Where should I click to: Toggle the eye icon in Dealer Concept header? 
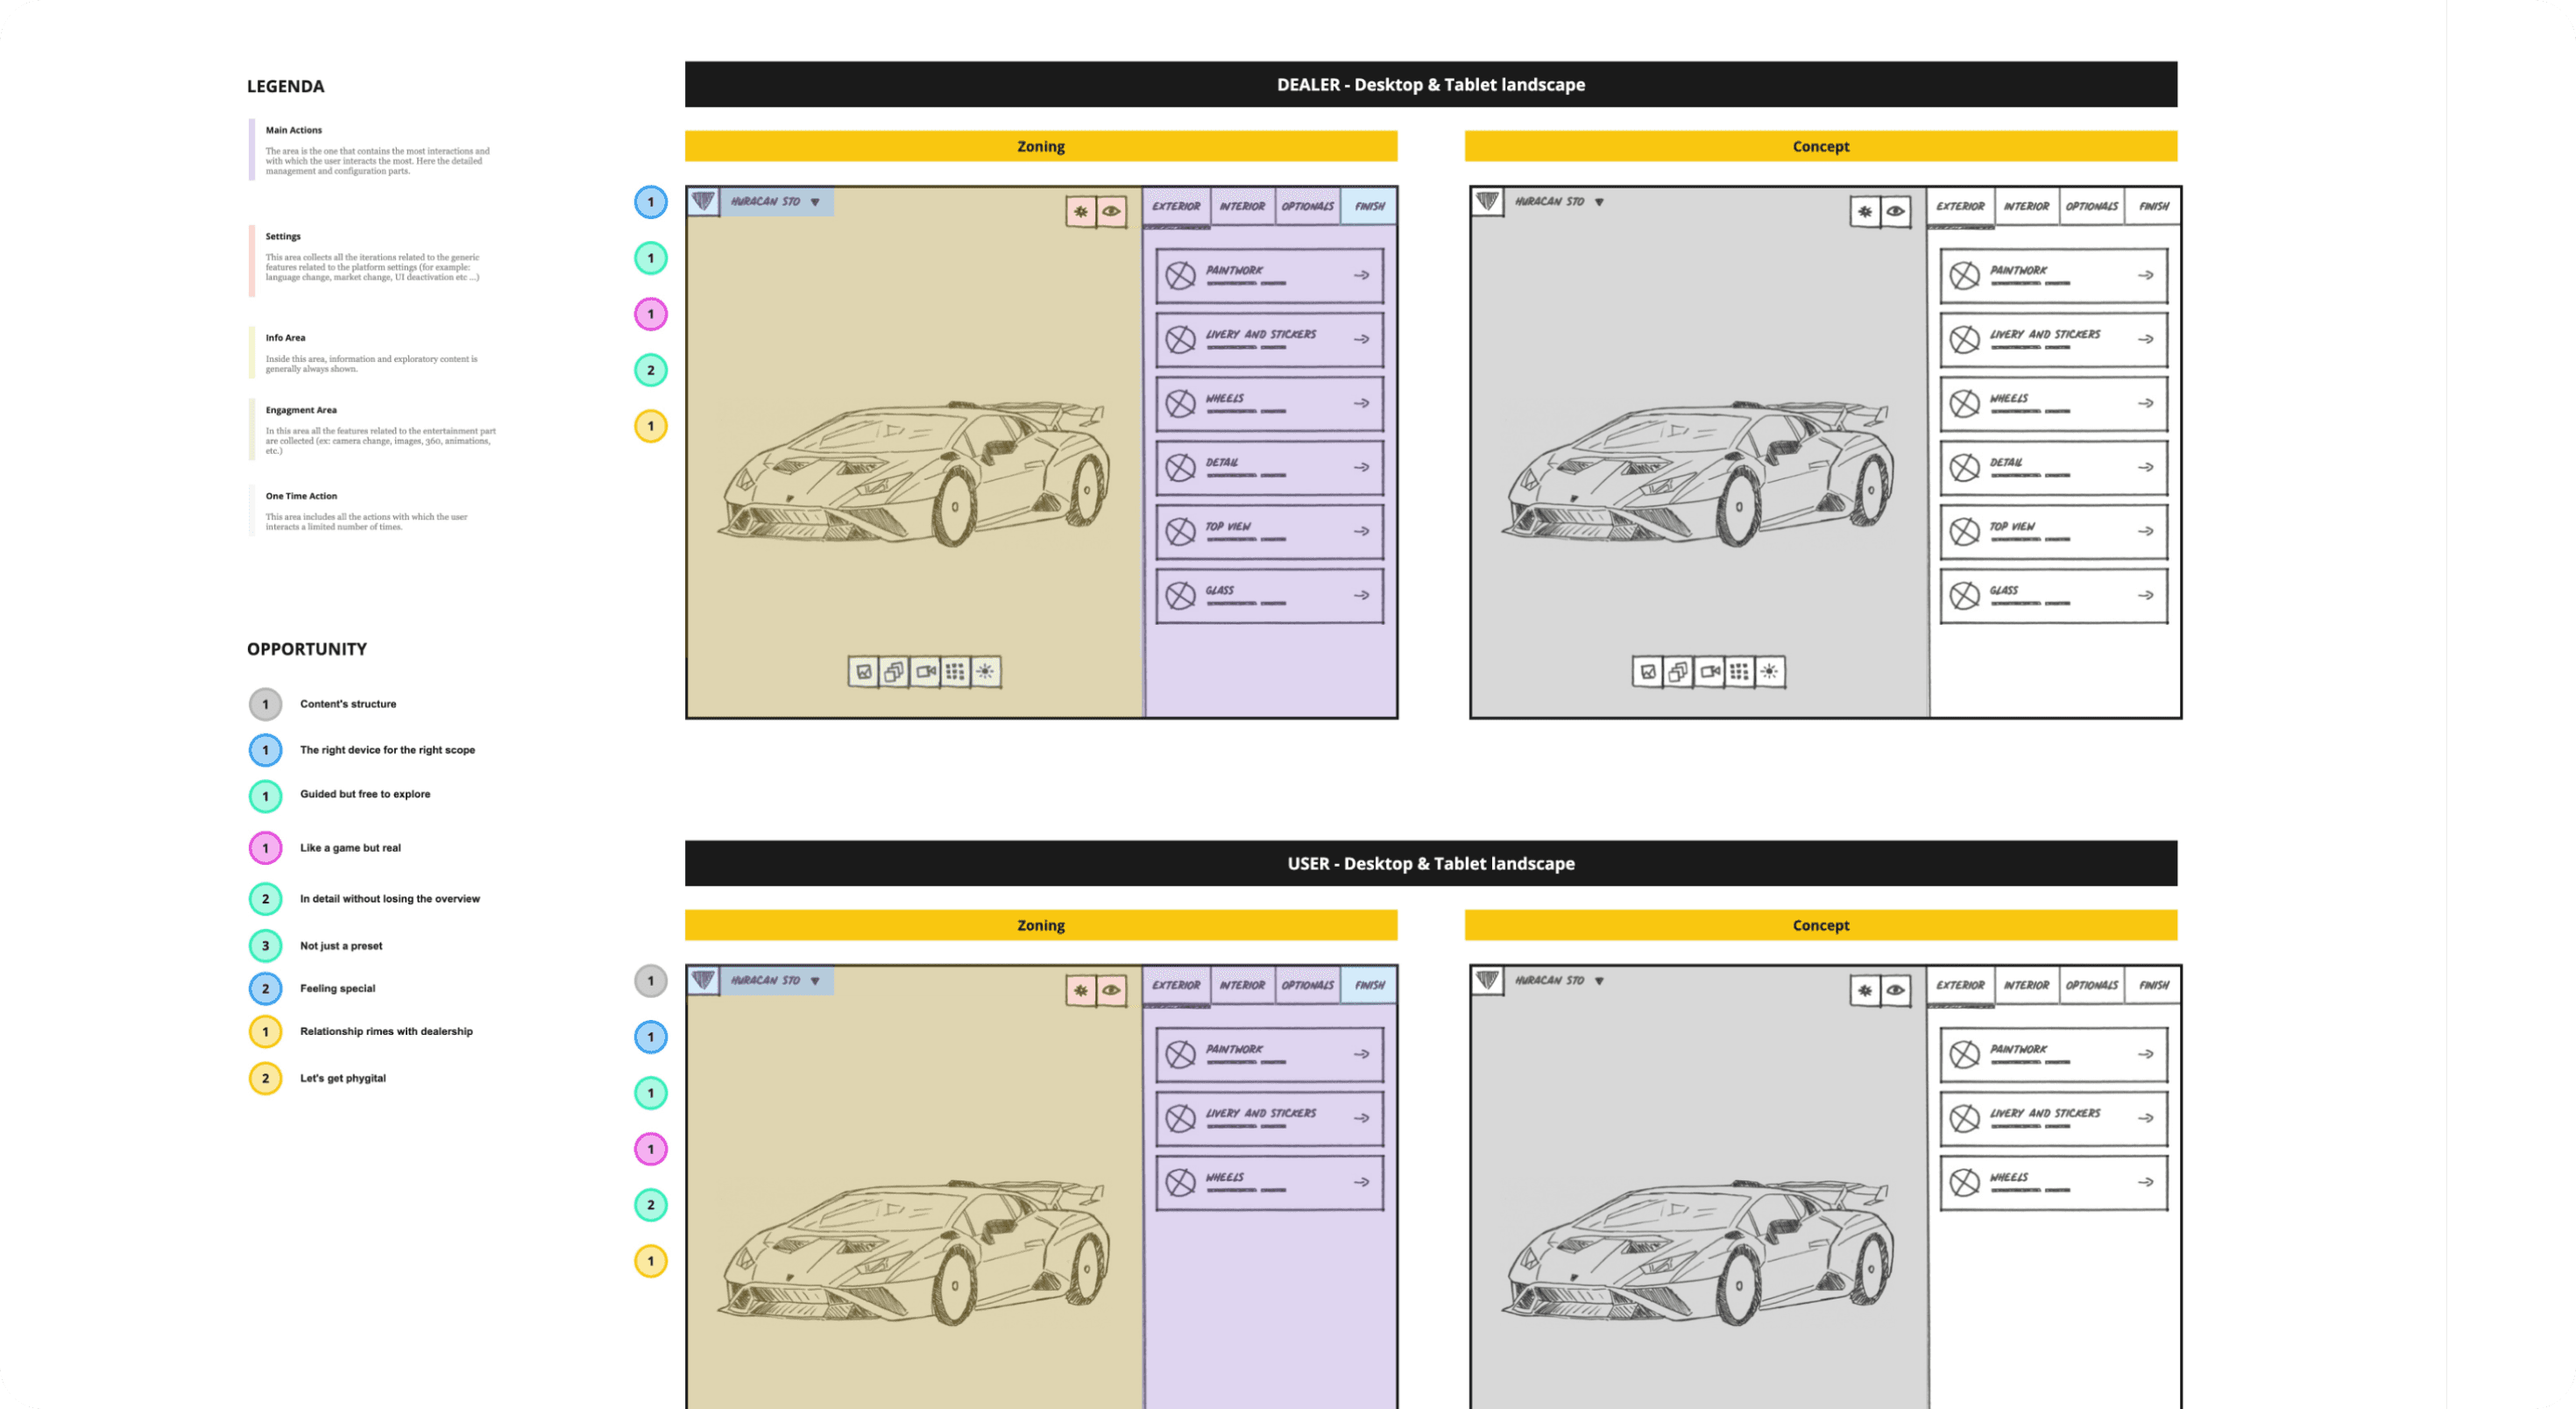1895,212
